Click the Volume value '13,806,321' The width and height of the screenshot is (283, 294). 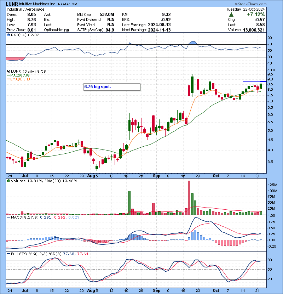click(254, 30)
